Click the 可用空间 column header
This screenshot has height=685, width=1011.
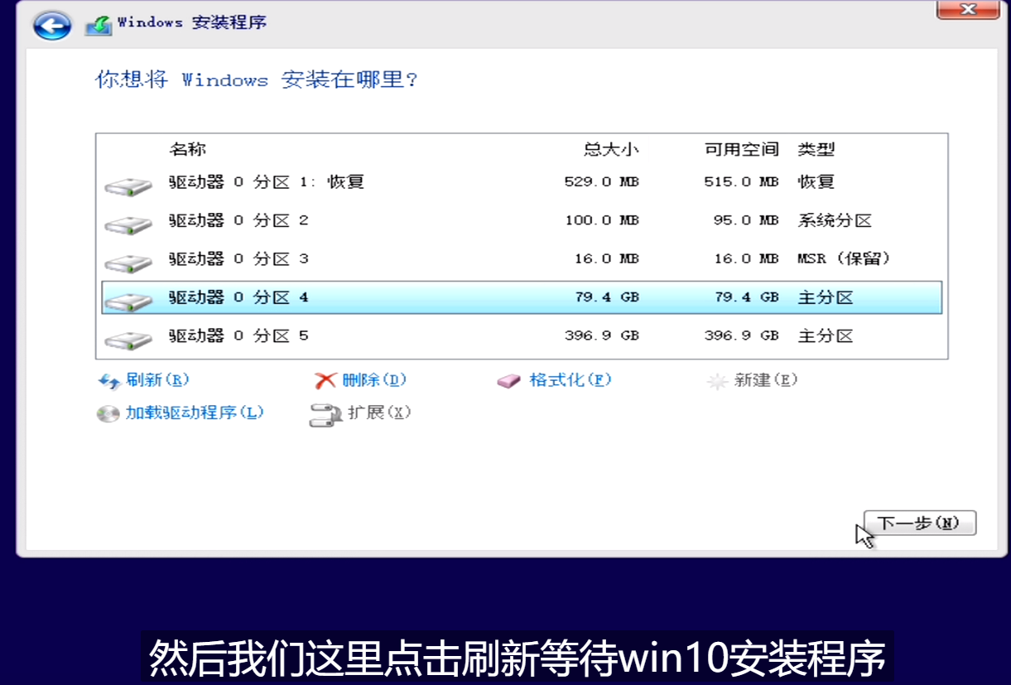pos(742,149)
